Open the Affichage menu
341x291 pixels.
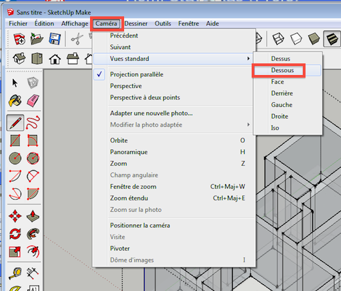(74, 24)
